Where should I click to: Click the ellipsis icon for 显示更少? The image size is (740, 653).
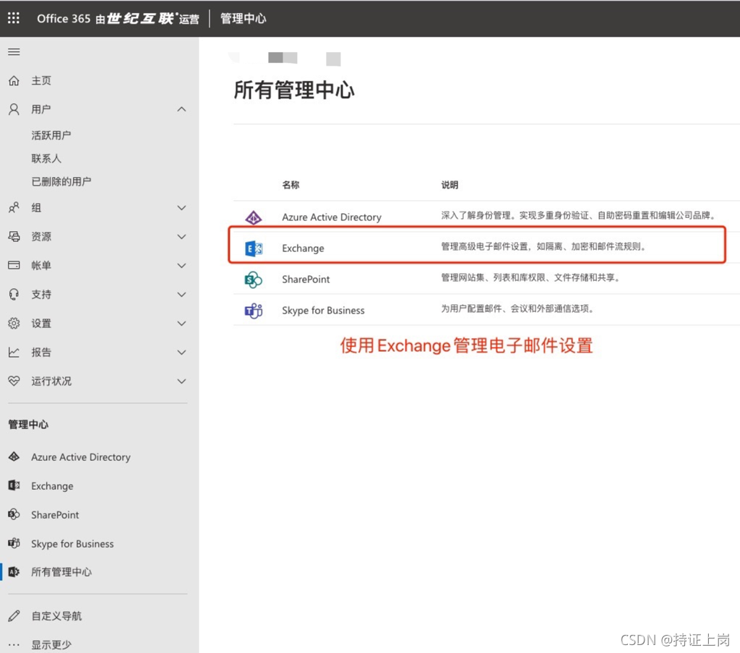tap(14, 644)
